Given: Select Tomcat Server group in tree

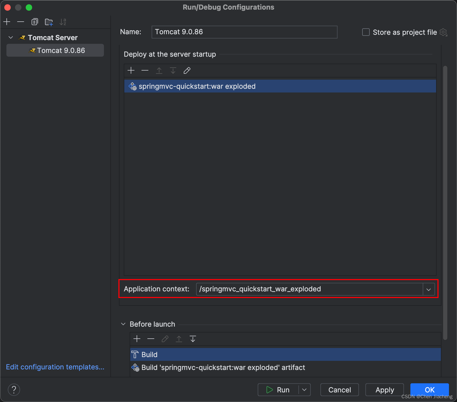Looking at the screenshot, I should [x=53, y=38].
